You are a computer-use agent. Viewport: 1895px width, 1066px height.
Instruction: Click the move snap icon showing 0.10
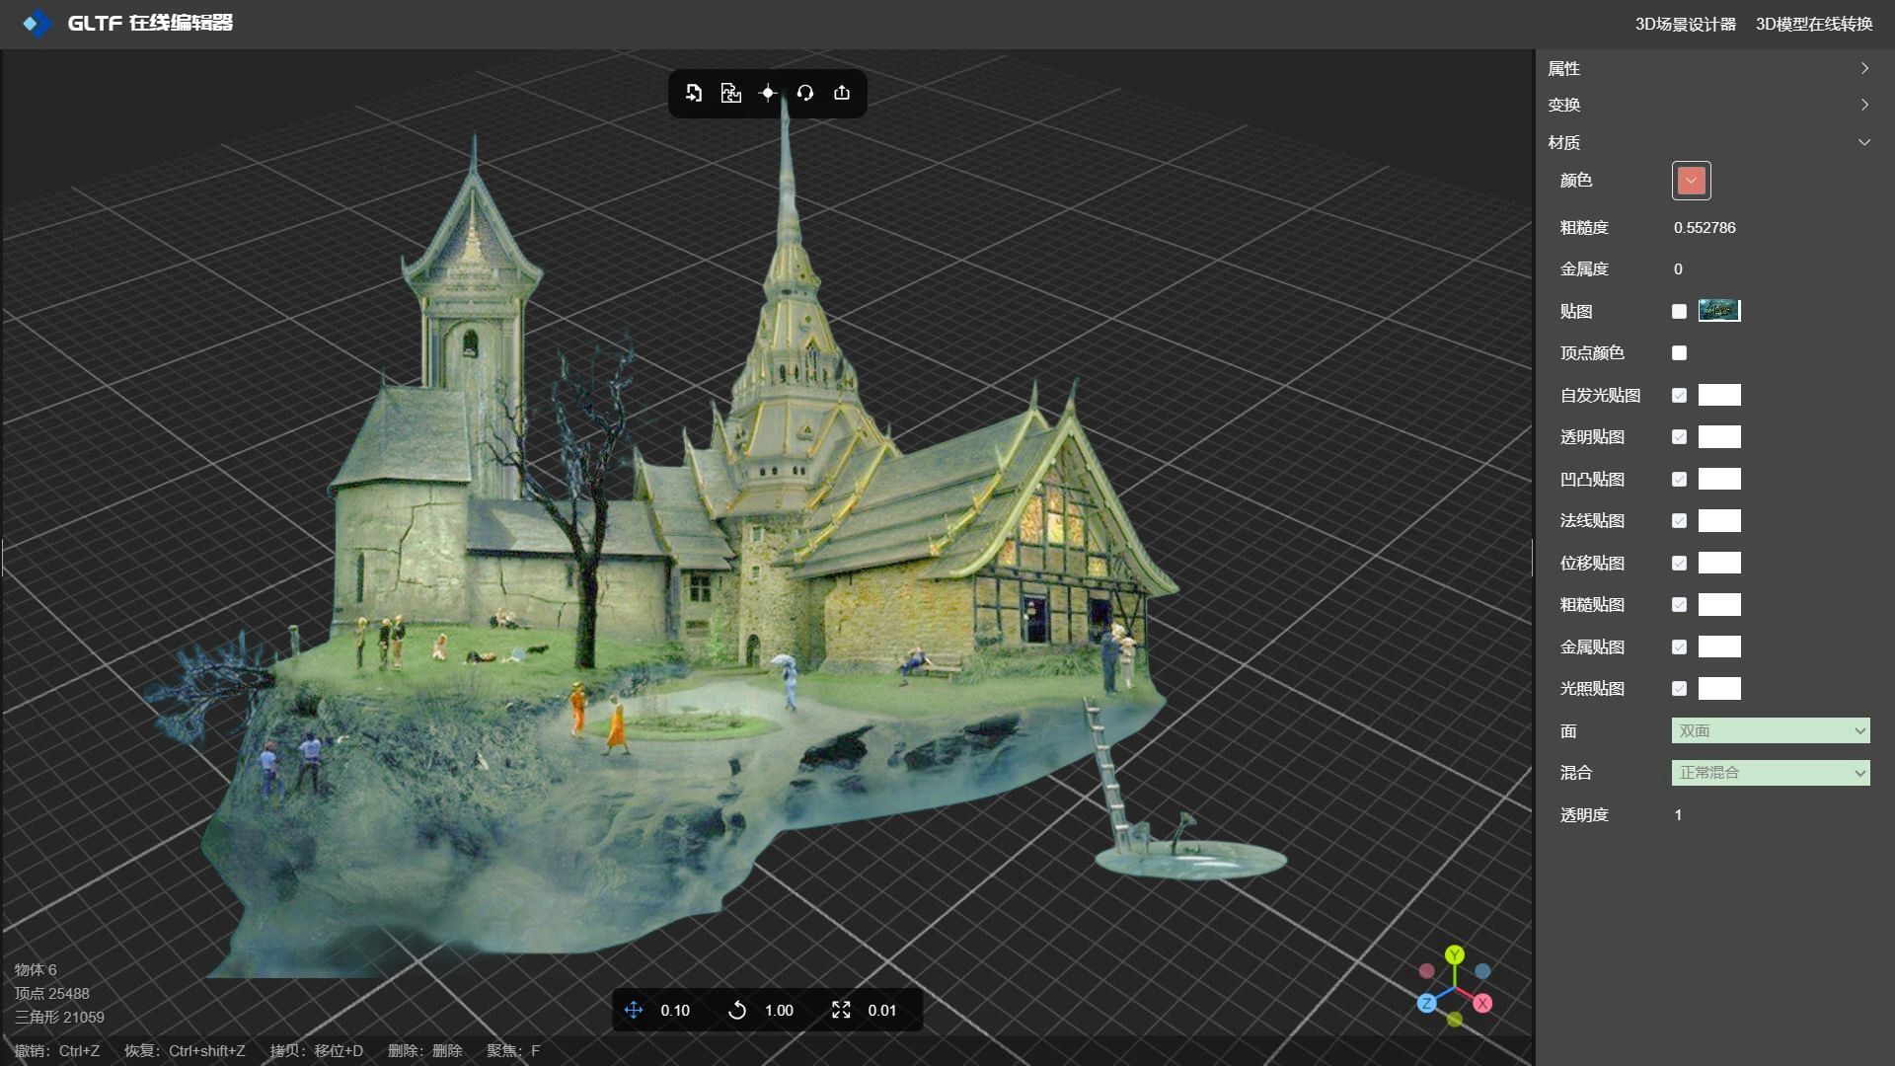634,1010
